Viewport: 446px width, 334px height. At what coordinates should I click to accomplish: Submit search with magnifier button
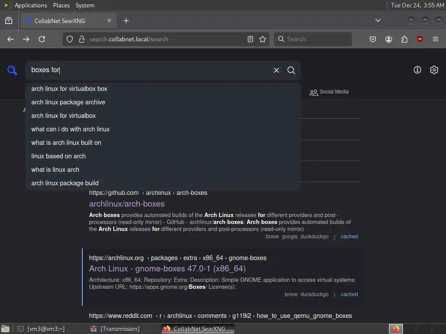pos(291,70)
